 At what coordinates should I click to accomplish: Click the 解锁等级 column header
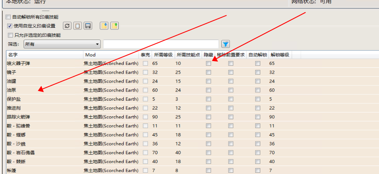click(x=280, y=55)
